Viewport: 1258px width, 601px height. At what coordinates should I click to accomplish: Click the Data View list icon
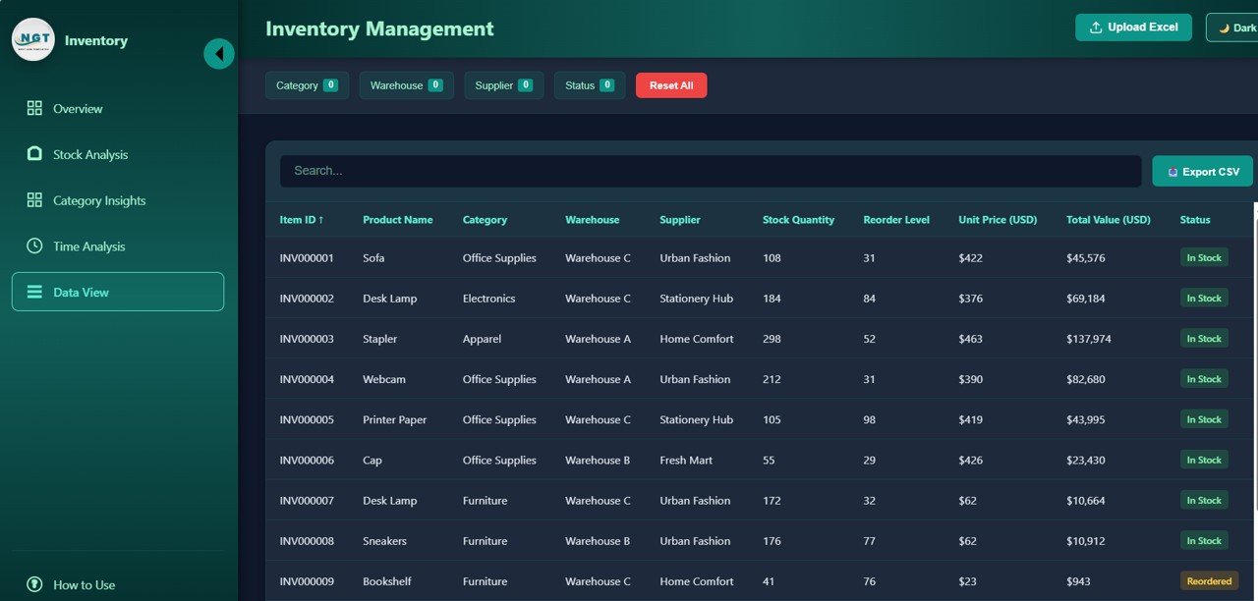point(34,292)
